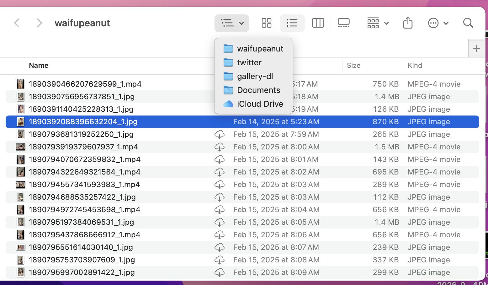Choose iCloud Drive in path menu
This screenshot has width=488, height=285.
coord(253,104)
